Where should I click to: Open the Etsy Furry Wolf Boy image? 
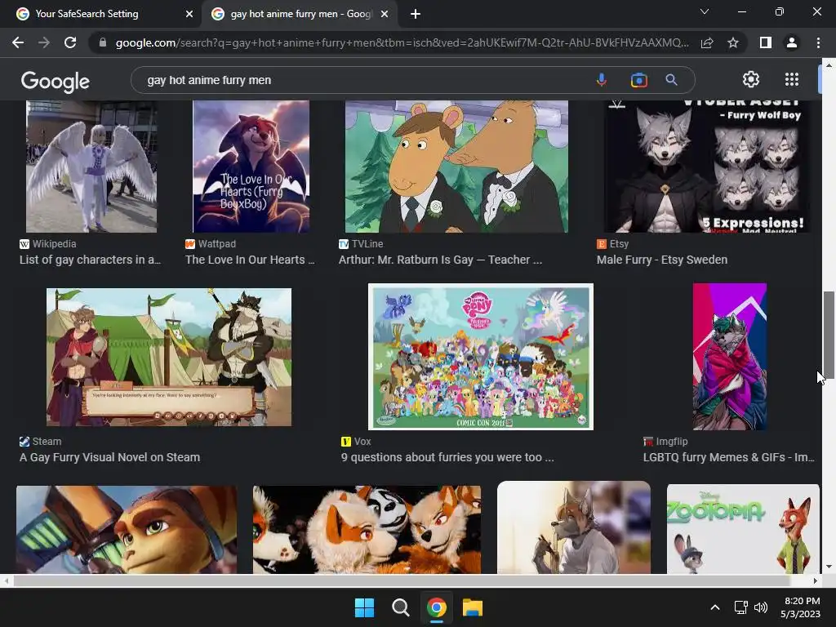(706, 167)
